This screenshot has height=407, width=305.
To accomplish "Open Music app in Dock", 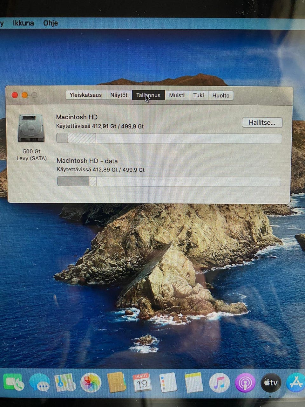I will [x=220, y=383].
